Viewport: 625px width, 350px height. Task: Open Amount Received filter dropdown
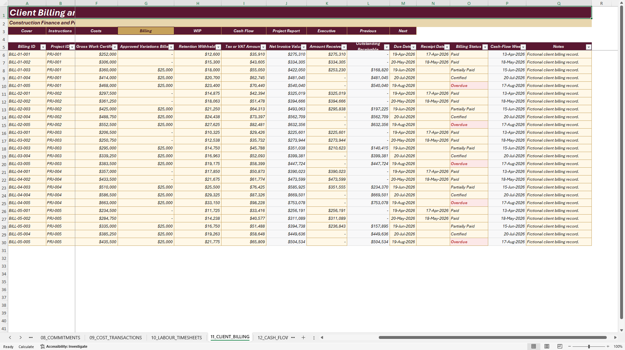[344, 47]
